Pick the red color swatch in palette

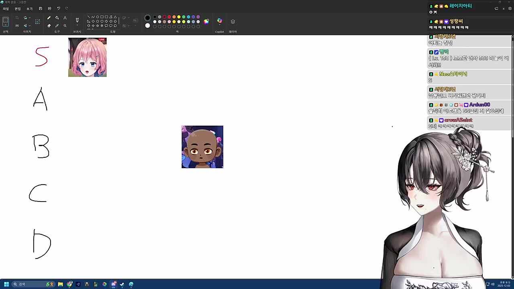[169, 17]
